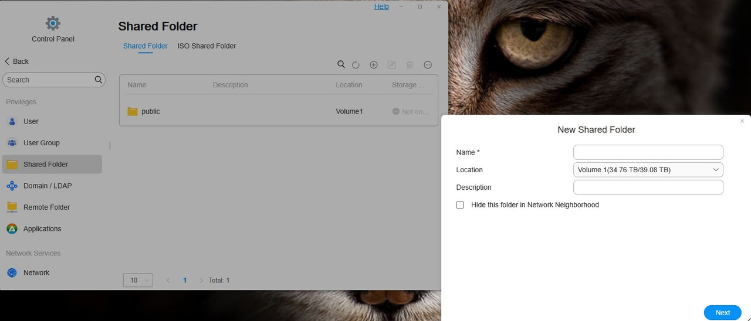The width and height of the screenshot is (751, 321).
Task: Click the User icon in sidebar
Action: coord(12,121)
